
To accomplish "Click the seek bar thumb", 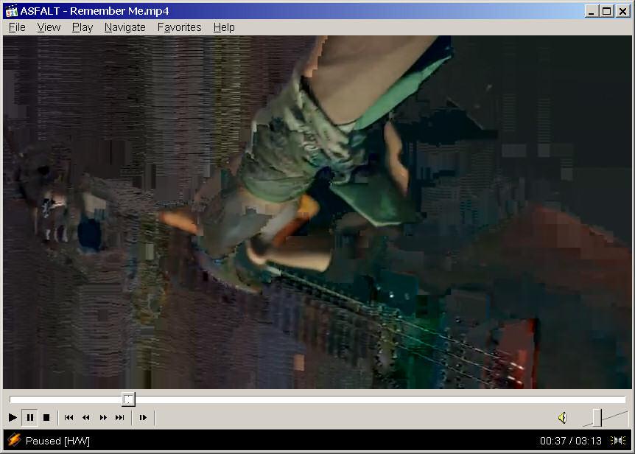I will point(128,399).
